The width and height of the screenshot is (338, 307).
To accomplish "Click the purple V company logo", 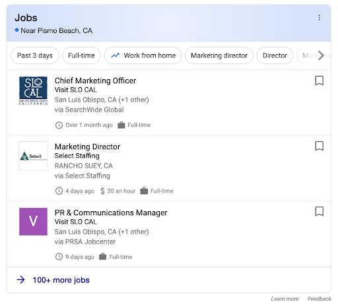I will point(33,222).
